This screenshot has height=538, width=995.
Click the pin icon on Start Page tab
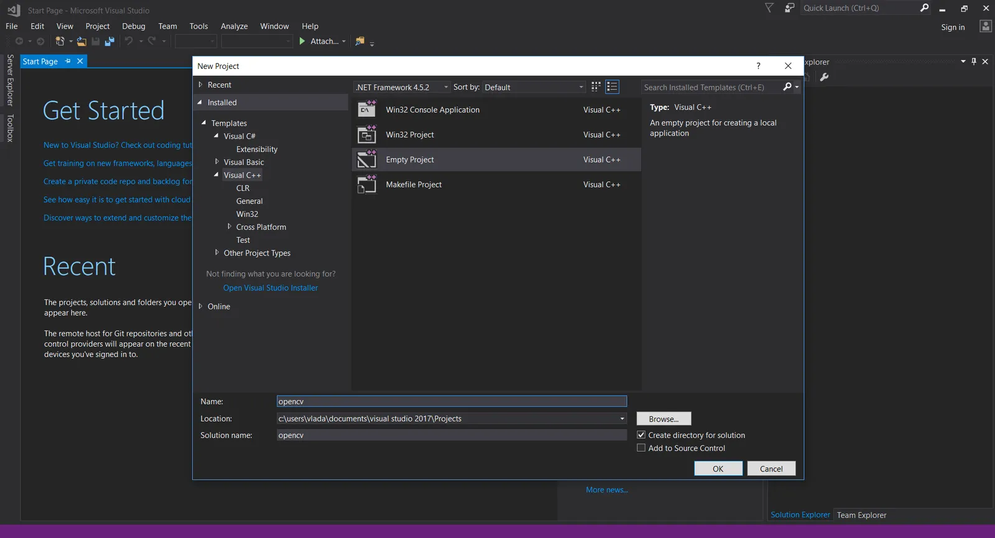click(68, 61)
